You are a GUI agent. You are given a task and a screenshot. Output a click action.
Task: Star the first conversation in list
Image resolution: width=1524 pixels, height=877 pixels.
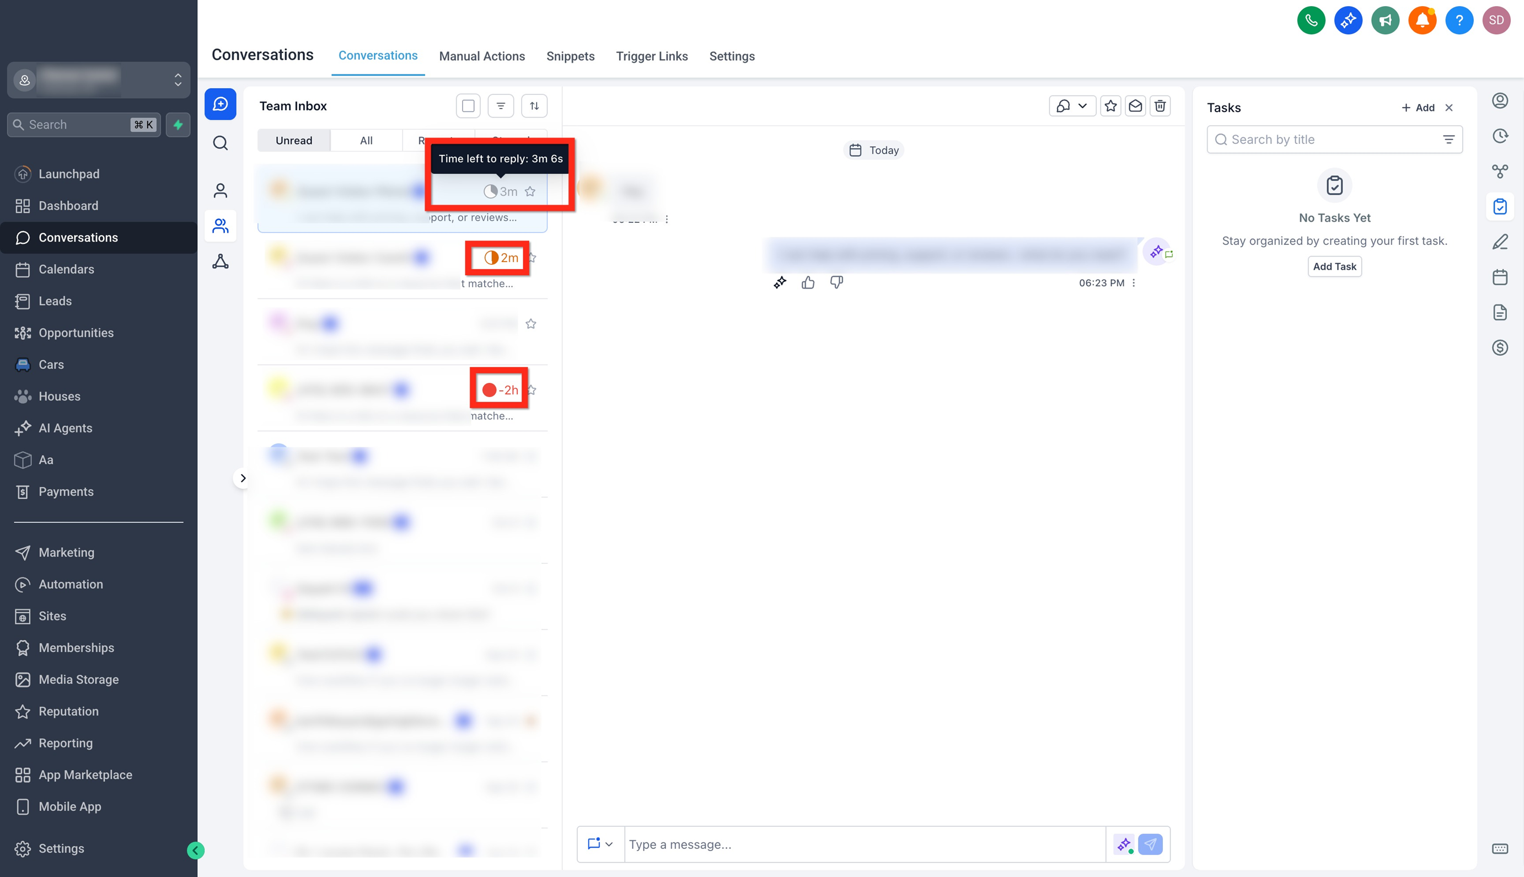click(530, 191)
